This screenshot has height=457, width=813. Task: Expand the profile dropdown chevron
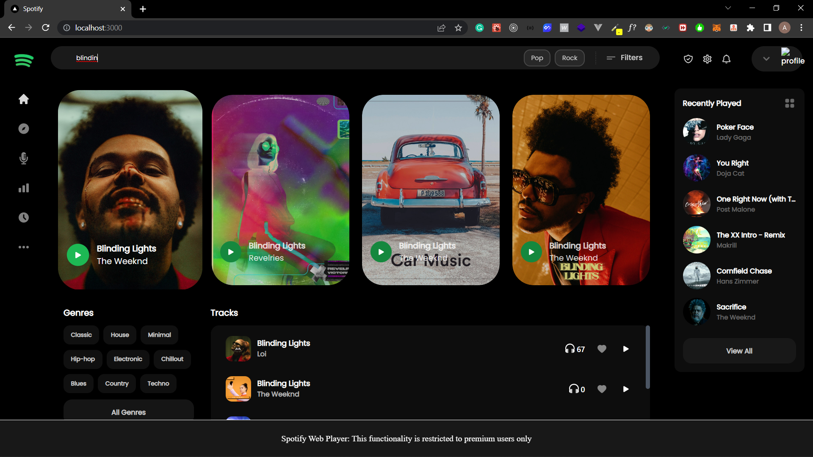point(766,59)
